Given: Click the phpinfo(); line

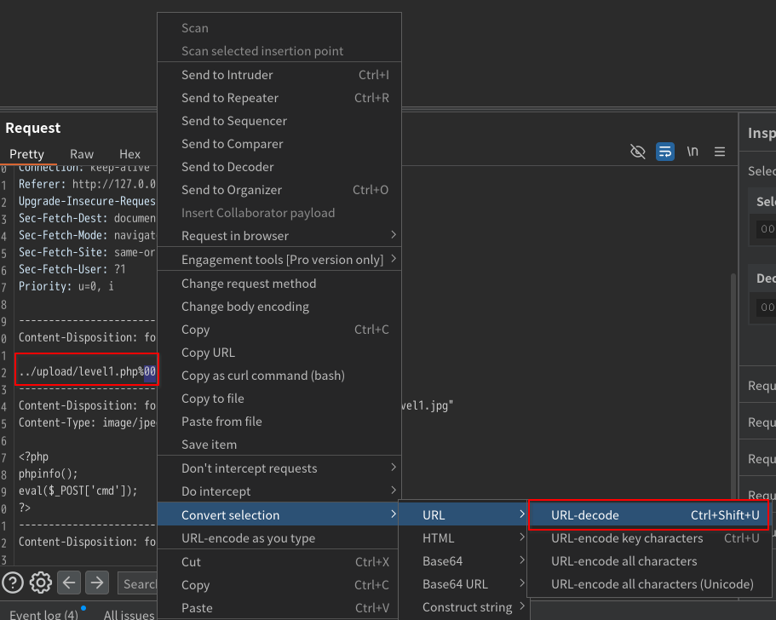Looking at the screenshot, I should tap(48, 474).
